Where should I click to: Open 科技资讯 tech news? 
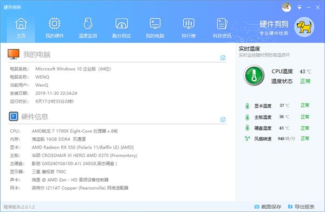(222, 28)
